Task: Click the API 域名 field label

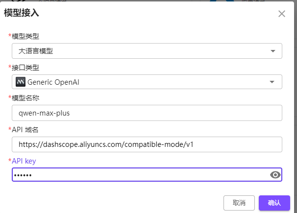Action: (25, 130)
